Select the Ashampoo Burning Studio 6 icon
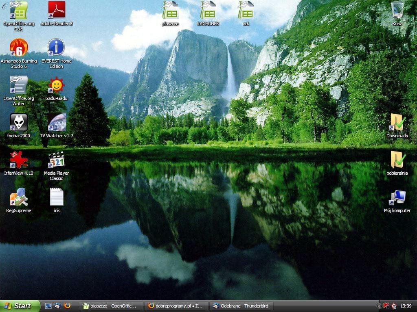Image resolution: width=417 pixels, height=312 pixels. [x=19, y=48]
